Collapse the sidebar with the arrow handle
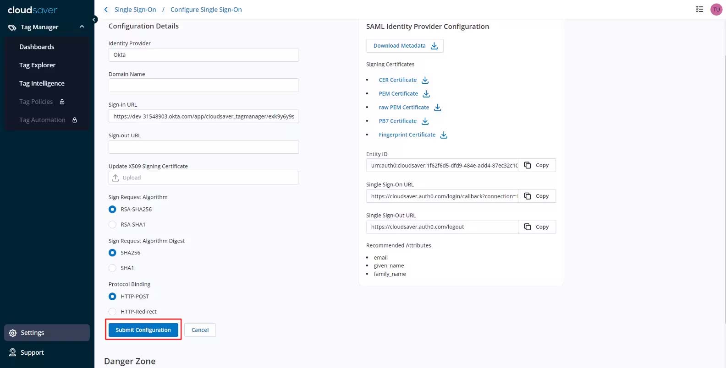Screen dimensions: 726x368 (94, 19)
